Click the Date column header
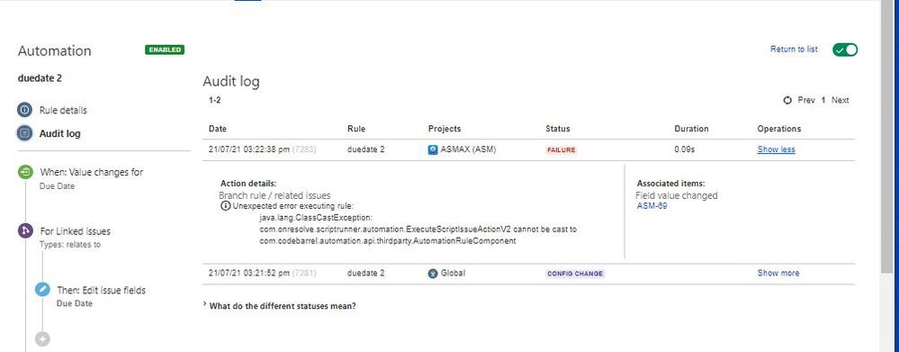This screenshot has height=352, width=899. pyautogui.click(x=217, y=129)
